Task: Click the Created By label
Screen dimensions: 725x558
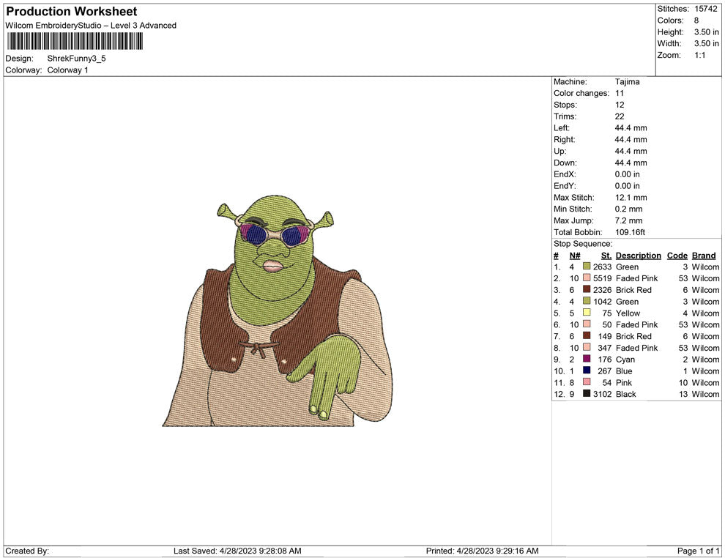Action: 27,551
